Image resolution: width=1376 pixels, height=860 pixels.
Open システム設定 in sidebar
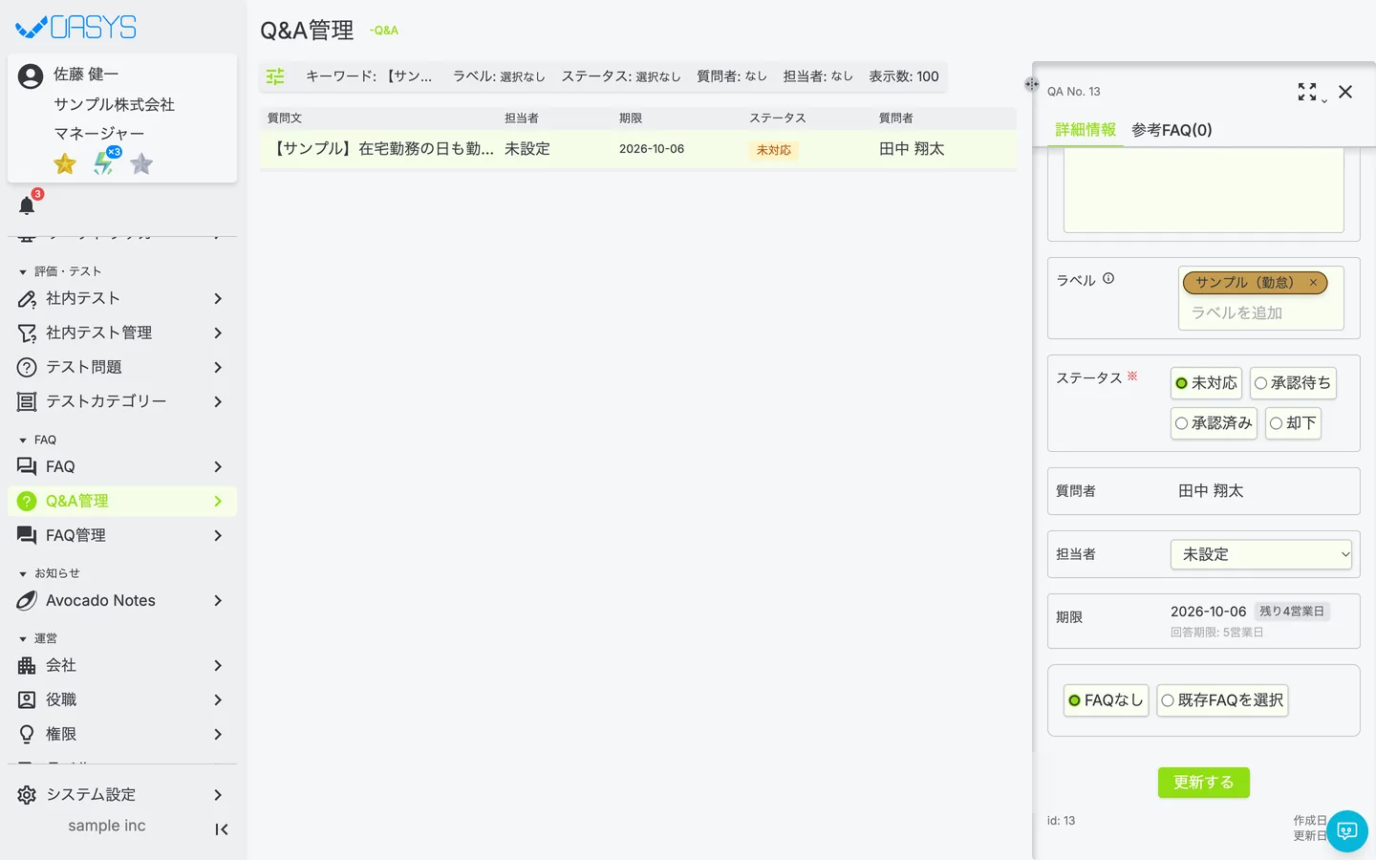tap(122, 795)
